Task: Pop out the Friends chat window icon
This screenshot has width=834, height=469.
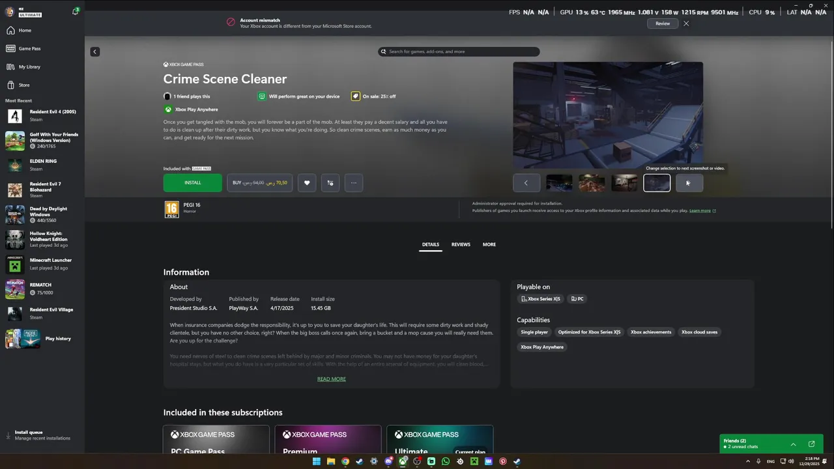Action: coord(811,444)
